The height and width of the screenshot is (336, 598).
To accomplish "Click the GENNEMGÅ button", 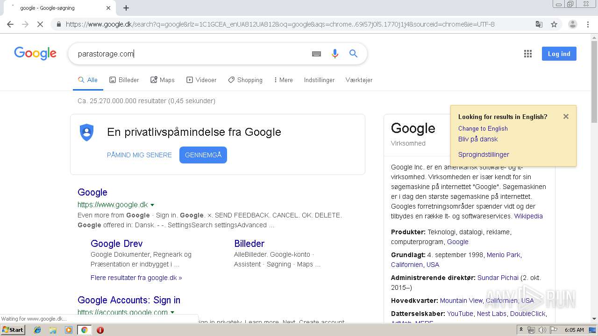I will [203, 155].
